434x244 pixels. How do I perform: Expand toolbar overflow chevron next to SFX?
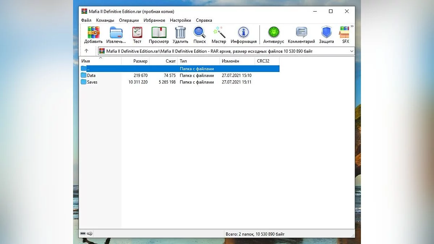352,26
